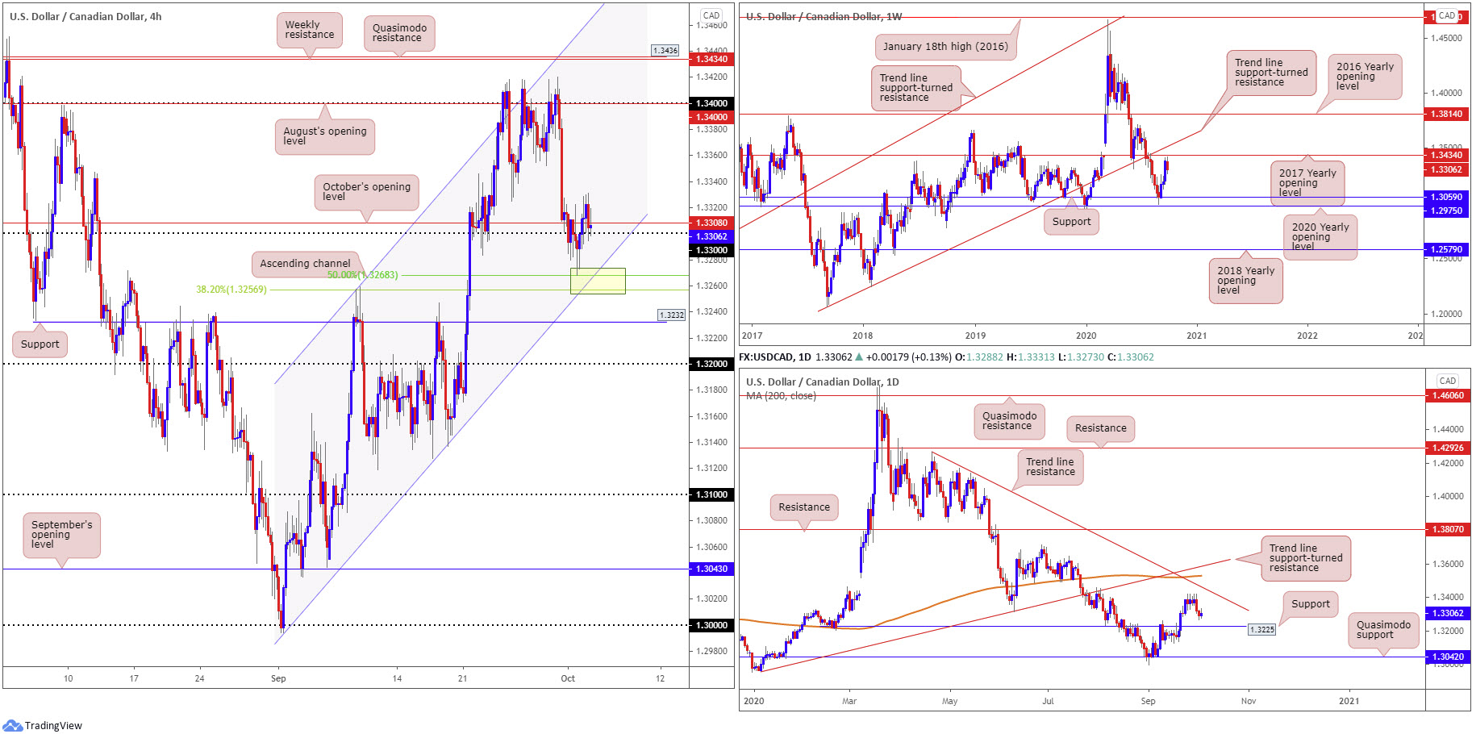Viewport: 1472px width, 734px height.
Task: Click the 1W chart title text
Action: (x=824, y=16)
